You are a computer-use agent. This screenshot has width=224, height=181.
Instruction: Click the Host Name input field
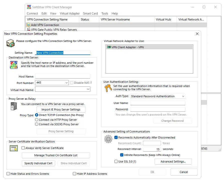click(63, 76)
